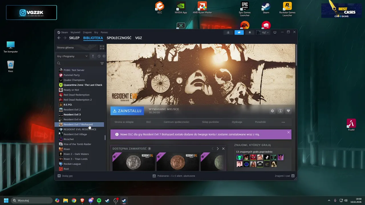
Task: Open Epic Games Launcher desktop icon
Action: (245, 9)
